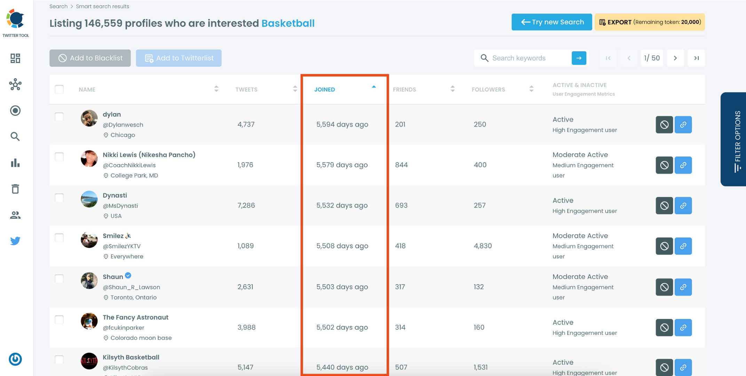746x376 pixels.
Task: Sort the table by FOLLOWERS
Action: click(531, 89)
